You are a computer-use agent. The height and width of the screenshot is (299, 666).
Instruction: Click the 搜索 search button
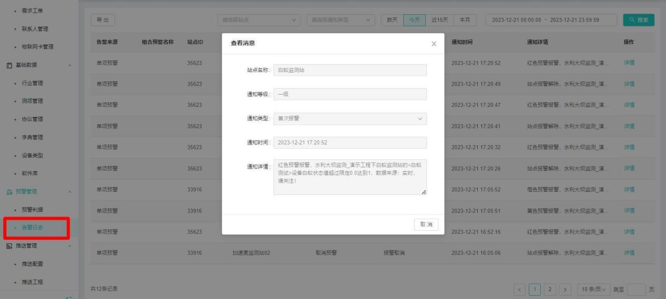(638, 20)
